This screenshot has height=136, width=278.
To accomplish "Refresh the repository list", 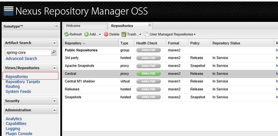I will (x=73, y=34).
